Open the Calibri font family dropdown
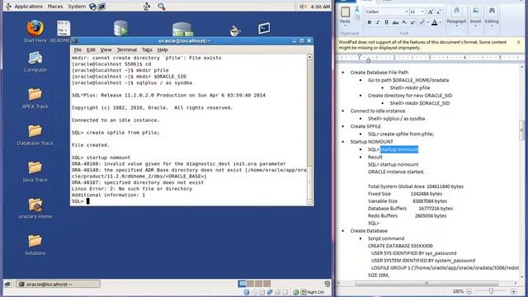The width and height of the screenshot is (528, 297). (407, 12)
